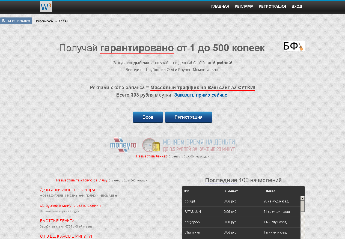345x239 pixels.
Task: Follow the Заказать прямо сейчас! link
Action: [x=201, y=95]
